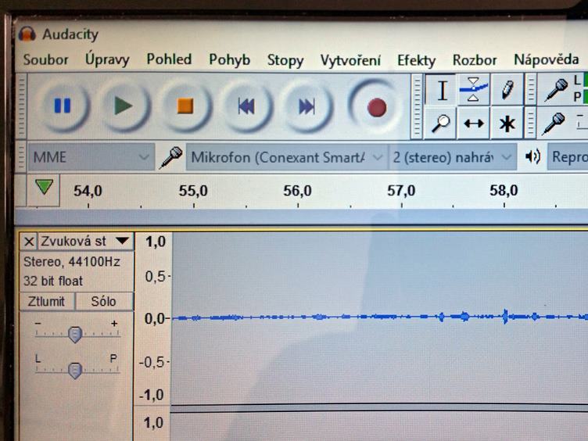588x441 pixels.
Task: Open the Nápověda menu
Action: coord(547,59)
